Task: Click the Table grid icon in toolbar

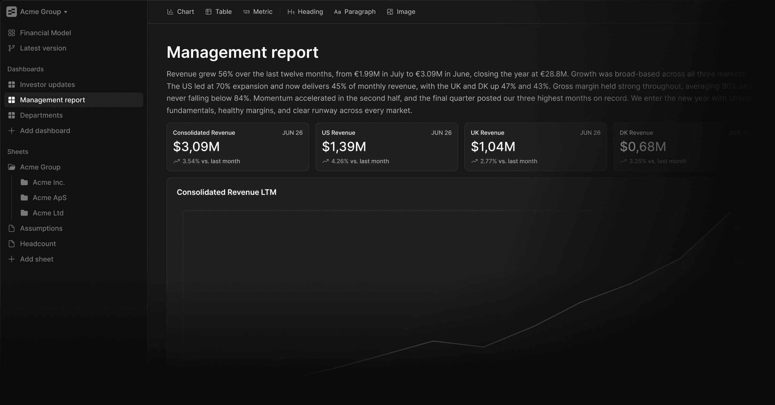Action: pos(209,12)
